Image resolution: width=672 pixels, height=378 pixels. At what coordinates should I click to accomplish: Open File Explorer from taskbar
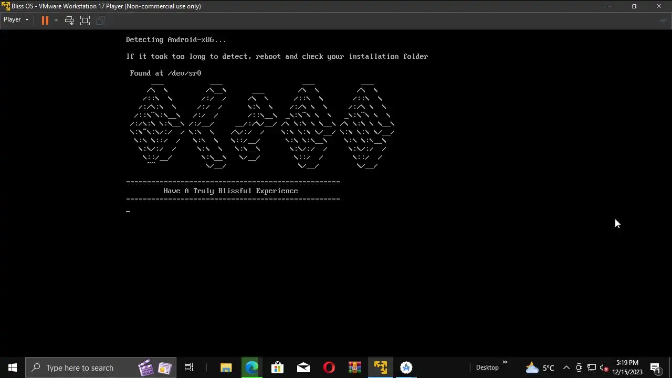pos(226,367)
